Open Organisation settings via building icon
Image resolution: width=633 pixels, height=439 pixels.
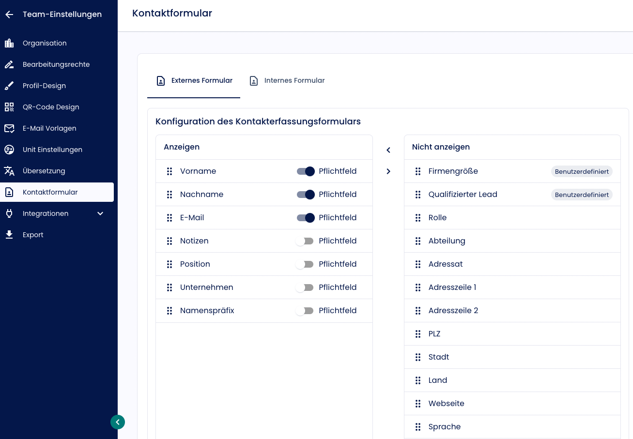[x=9, y=43]
